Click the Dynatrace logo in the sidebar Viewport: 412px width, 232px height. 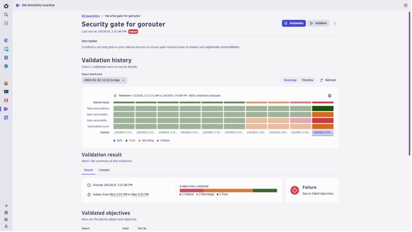tap(6, 6)
